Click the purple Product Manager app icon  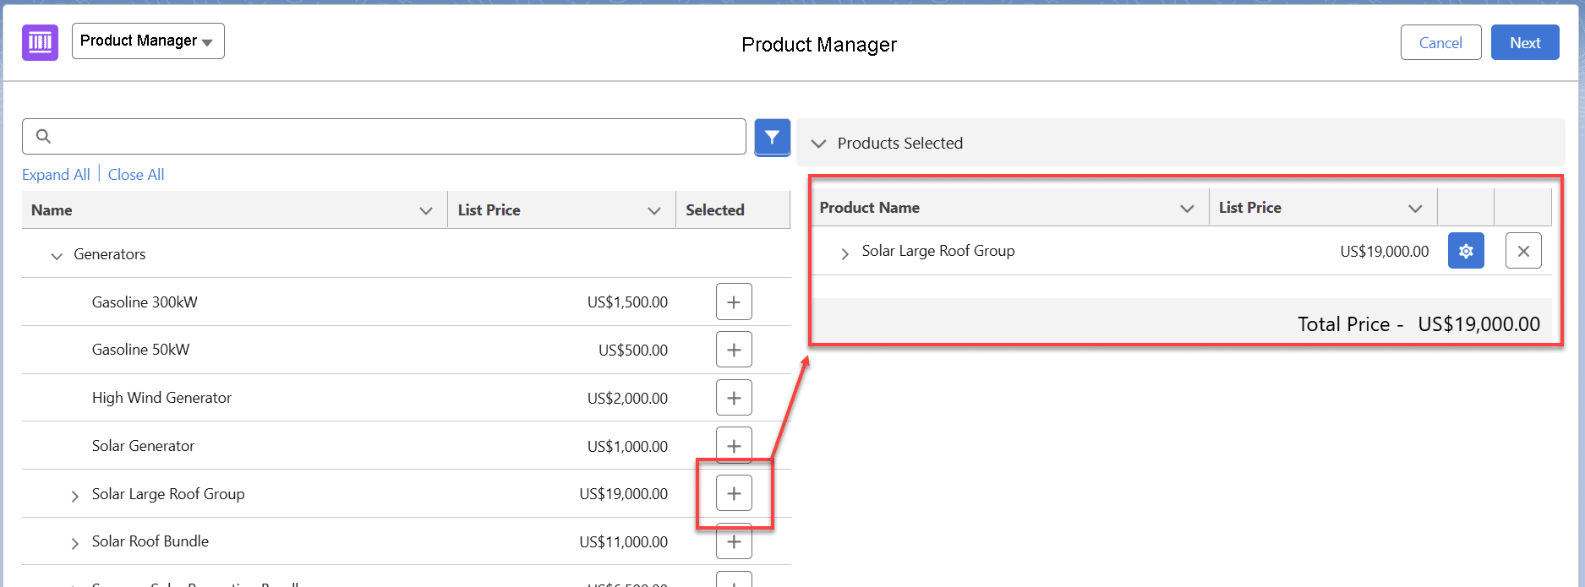[40, 42]
